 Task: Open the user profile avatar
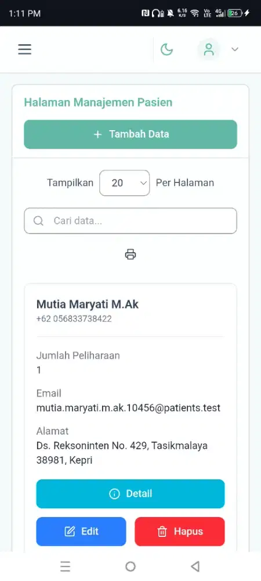tap(209, 49)
